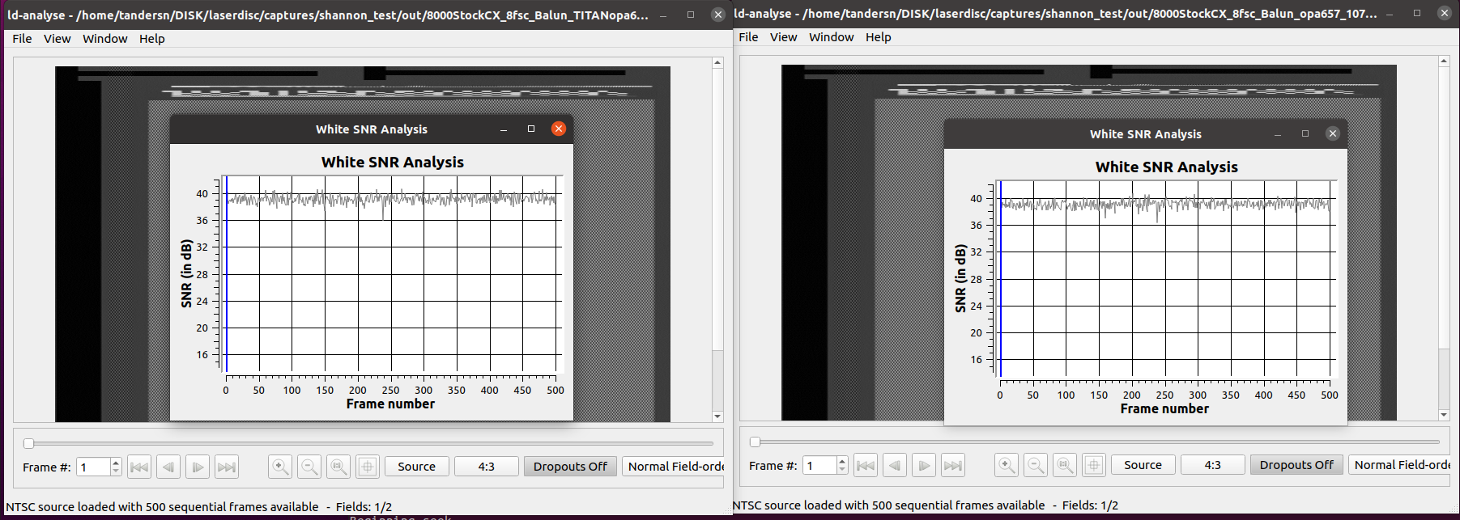Click Normal Field-order button in right window

tap(1401, 465)
